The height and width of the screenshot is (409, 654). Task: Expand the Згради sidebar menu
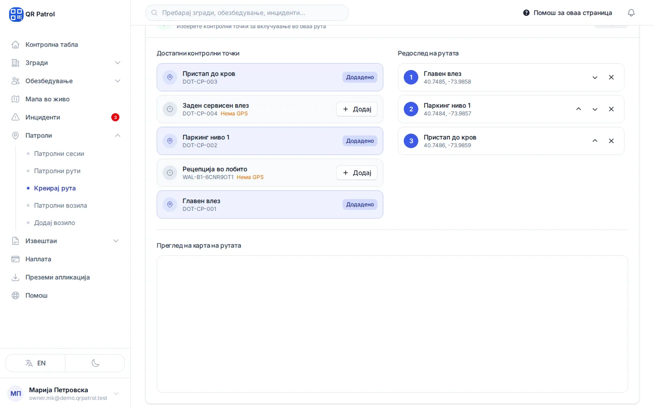click(x=65, y=63)
